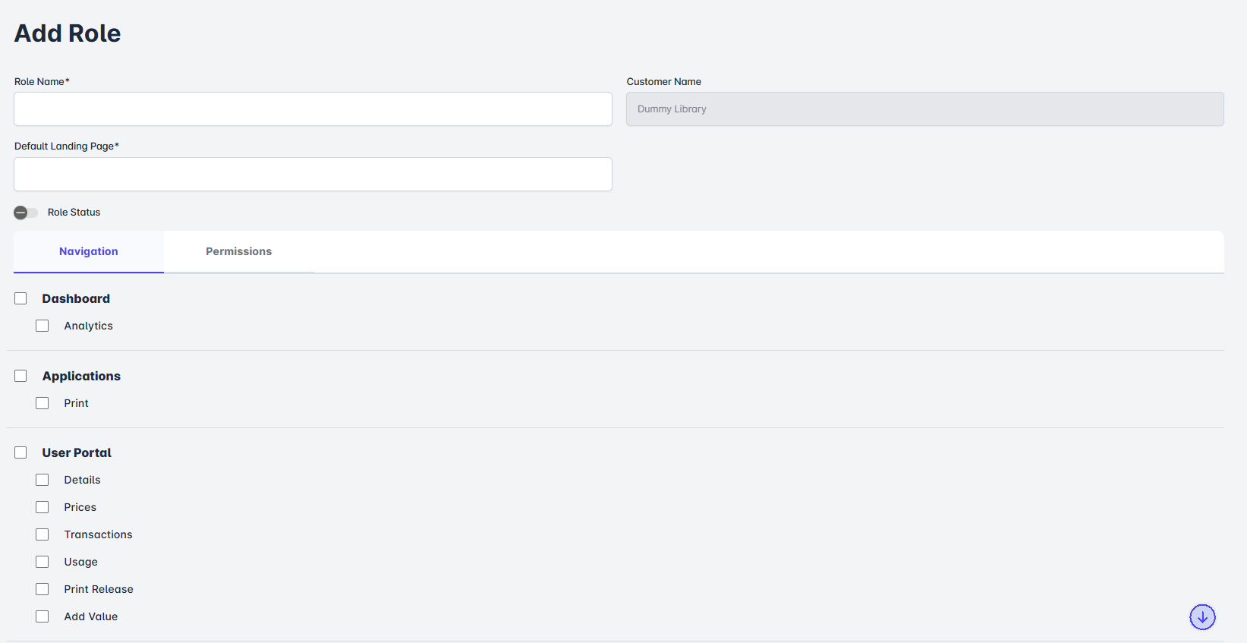The image size is (1247, 643).
Task: Check the Add Value checkbox
Action: pos(43,616)
